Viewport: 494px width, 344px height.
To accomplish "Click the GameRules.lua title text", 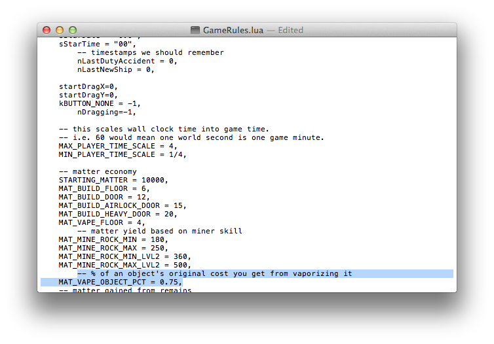I will [x=233, y=30].
